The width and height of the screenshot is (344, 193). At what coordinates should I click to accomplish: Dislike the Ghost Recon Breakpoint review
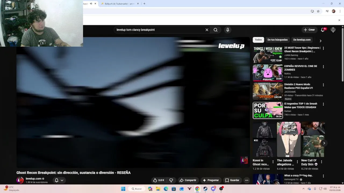click(x=171, y=180)
